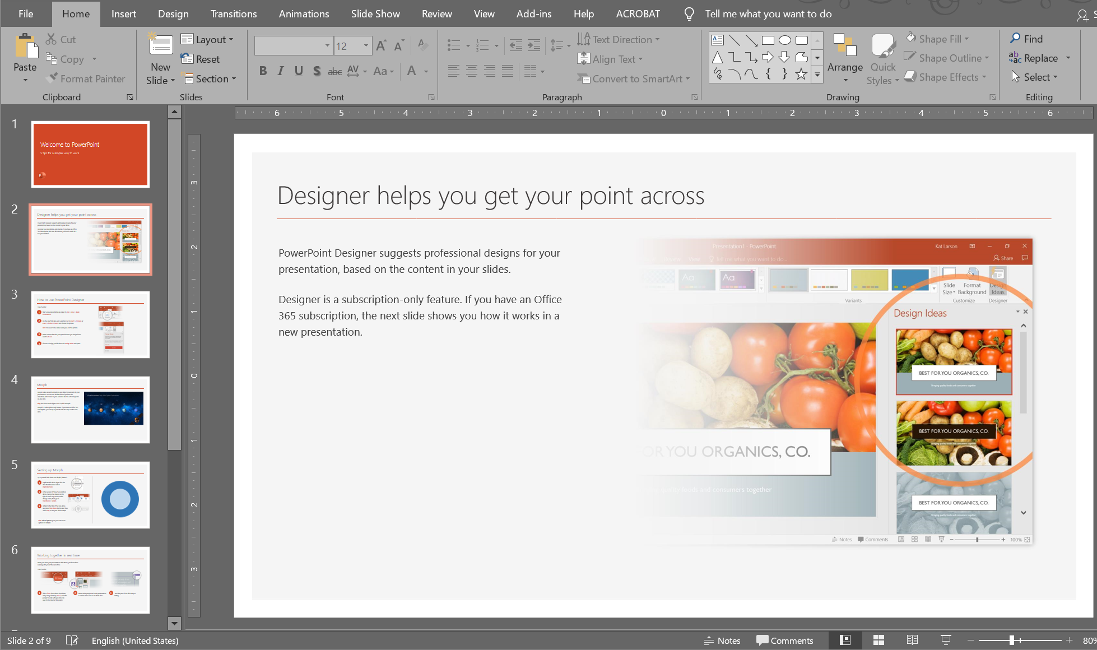Underline the selected text
This screenshot has width=1097, height=650.
pyautogui.click(x=299, y=71)
